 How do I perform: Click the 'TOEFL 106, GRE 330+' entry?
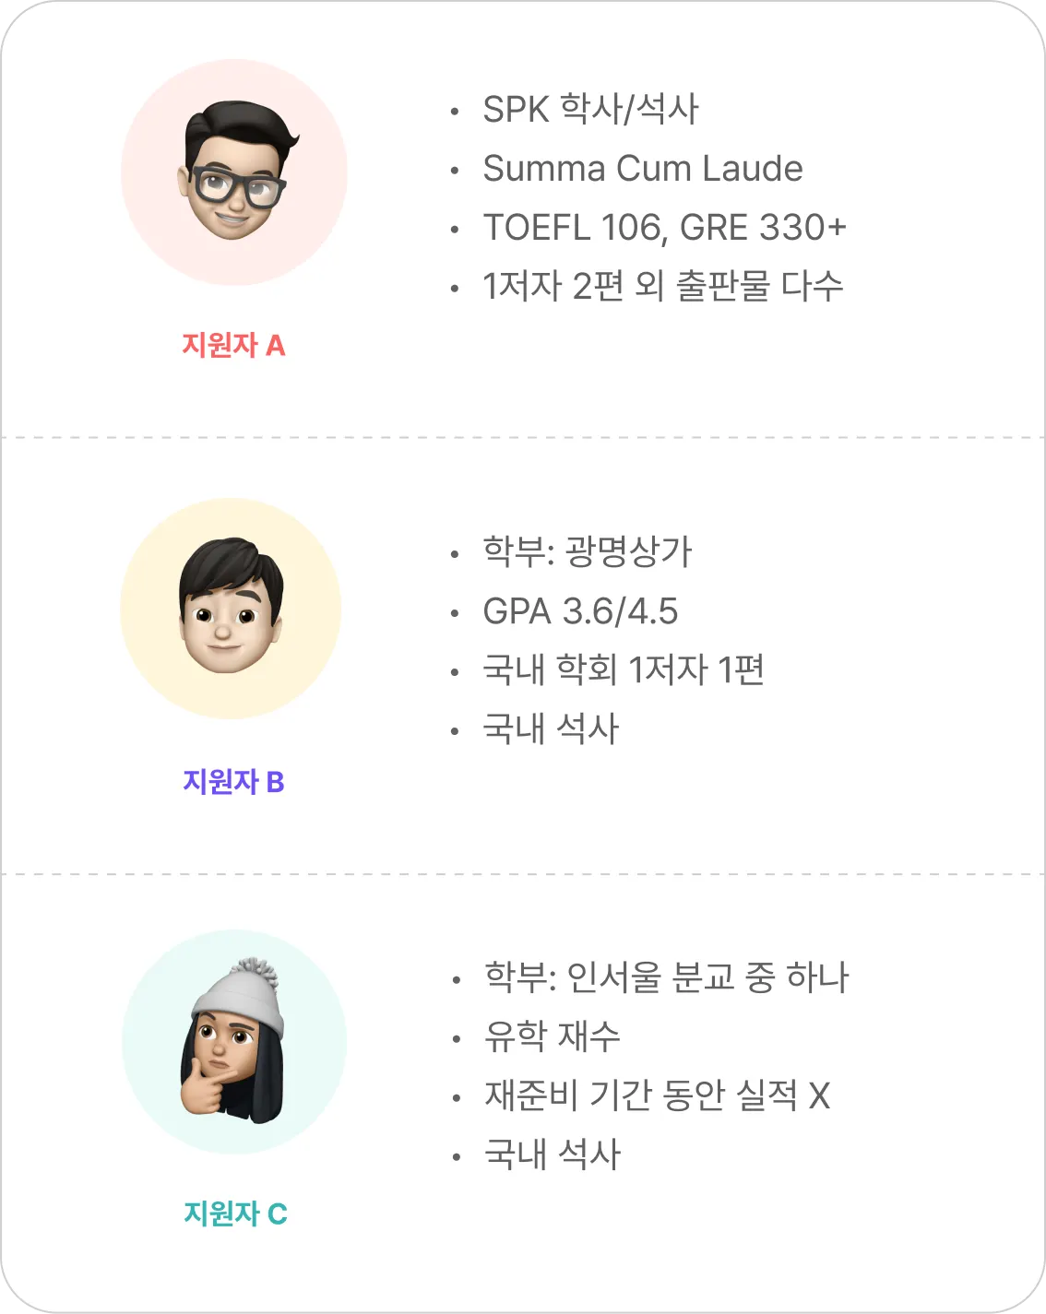(664, 228)
